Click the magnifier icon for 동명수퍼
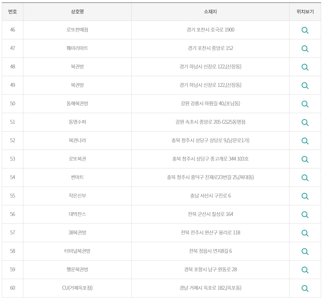 click(305, 122)
